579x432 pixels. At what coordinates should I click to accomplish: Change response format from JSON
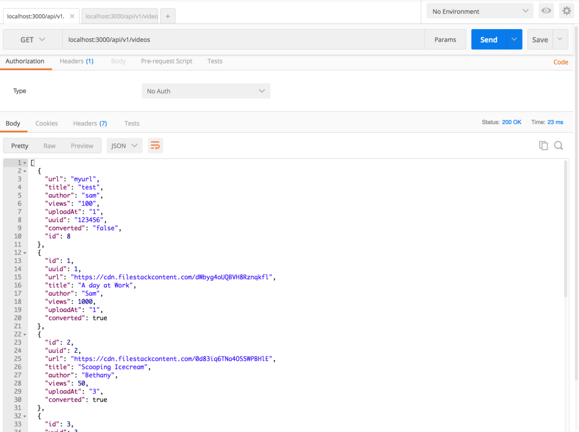click(x=124, y=145)
